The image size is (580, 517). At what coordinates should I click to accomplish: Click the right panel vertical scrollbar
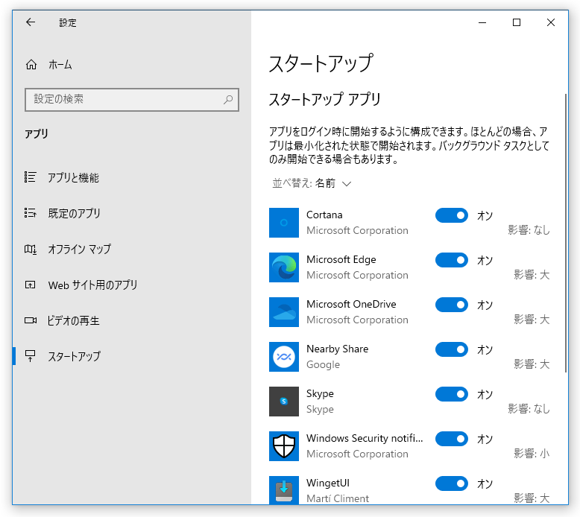pyautogui.click(x=566, y=233)
